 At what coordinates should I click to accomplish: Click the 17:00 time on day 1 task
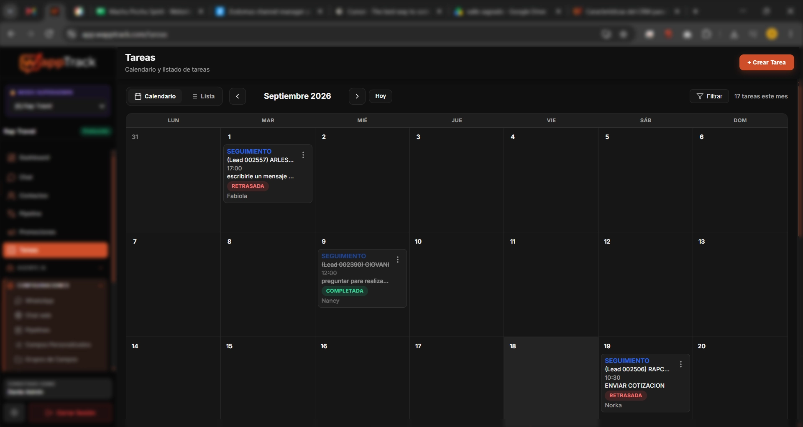235,168
